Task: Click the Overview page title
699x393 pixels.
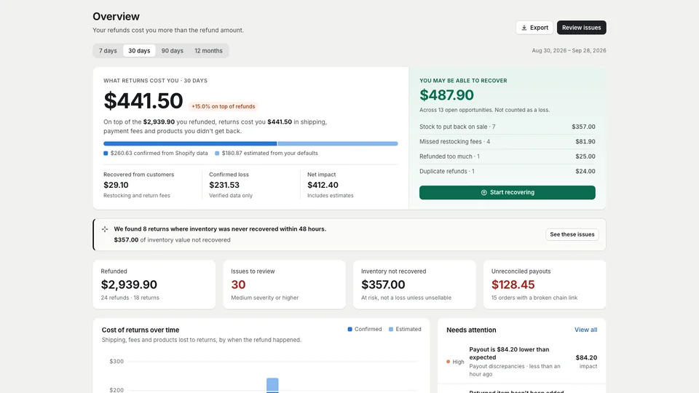Action: point(116,17)
